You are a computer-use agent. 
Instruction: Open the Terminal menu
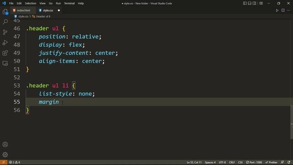[x=69, y=3]
